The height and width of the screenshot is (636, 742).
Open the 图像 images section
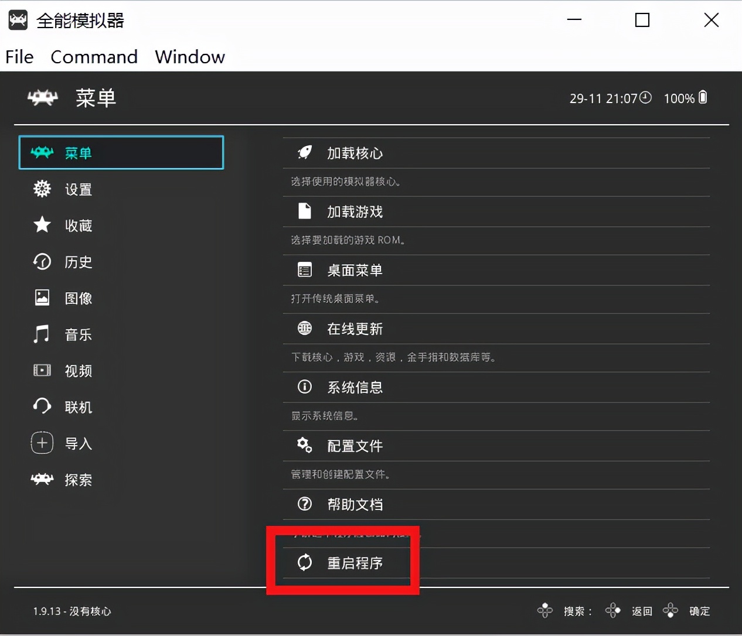(78, 298)
